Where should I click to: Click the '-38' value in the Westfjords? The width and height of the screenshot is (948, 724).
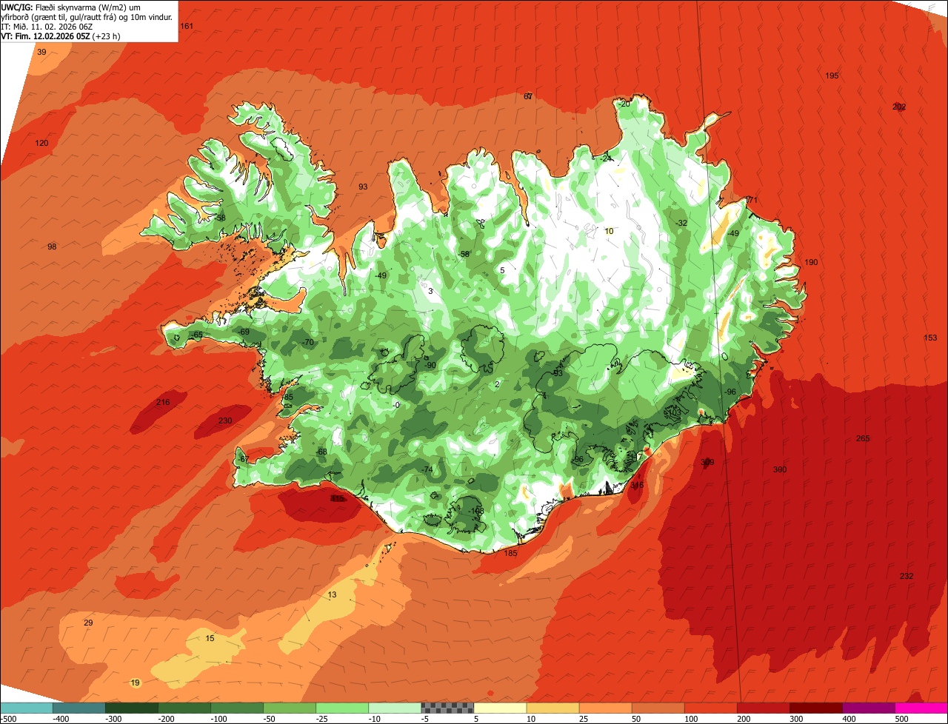(219, 218)
